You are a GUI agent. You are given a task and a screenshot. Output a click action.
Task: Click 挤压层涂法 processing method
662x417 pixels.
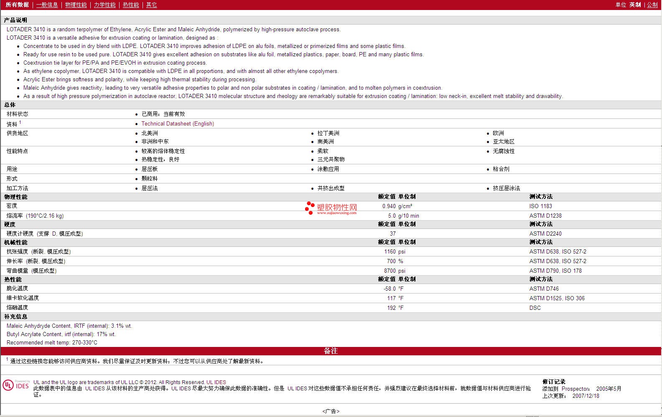[507, 188]
